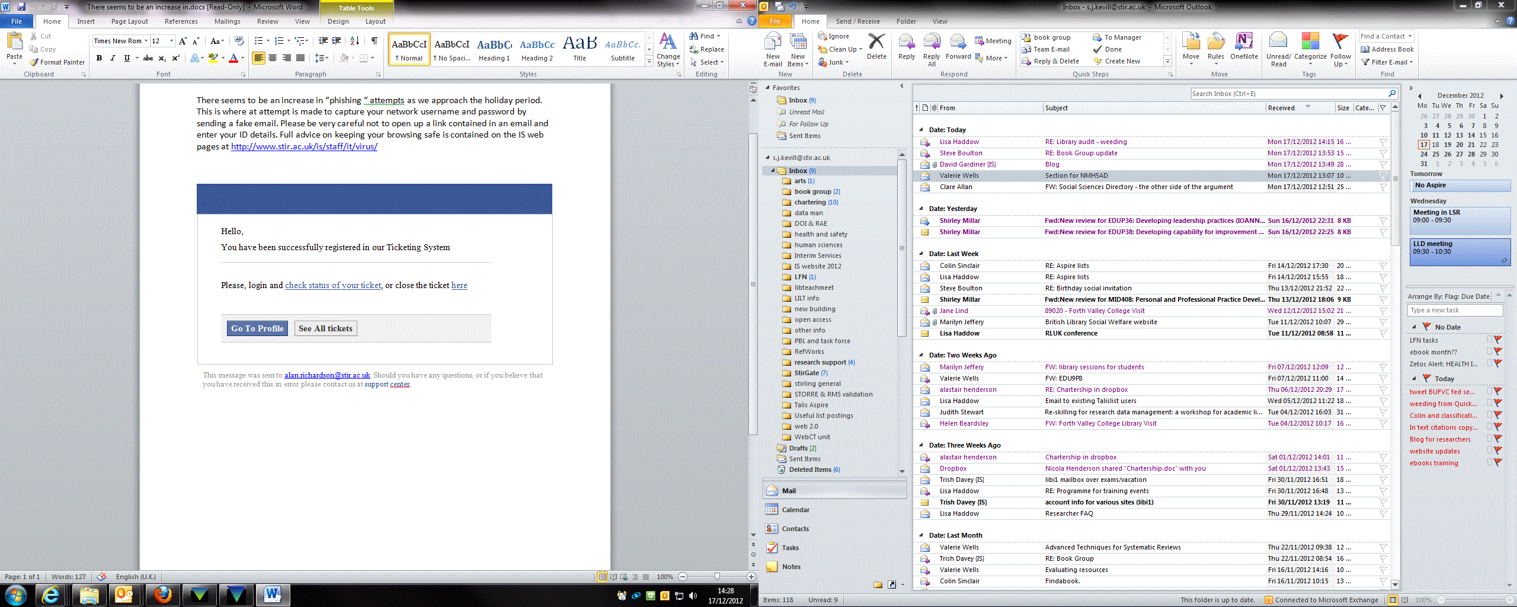Click alan.richardson@stir.ac.uk email link
Screen dimensions: 1517x607
click(x=327, y=375)
